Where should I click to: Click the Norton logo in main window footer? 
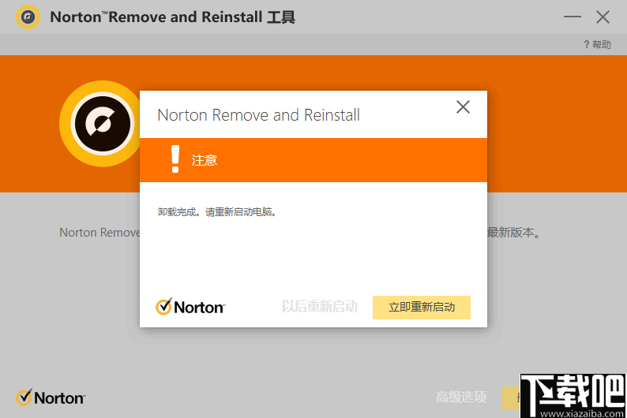(51, 397)
